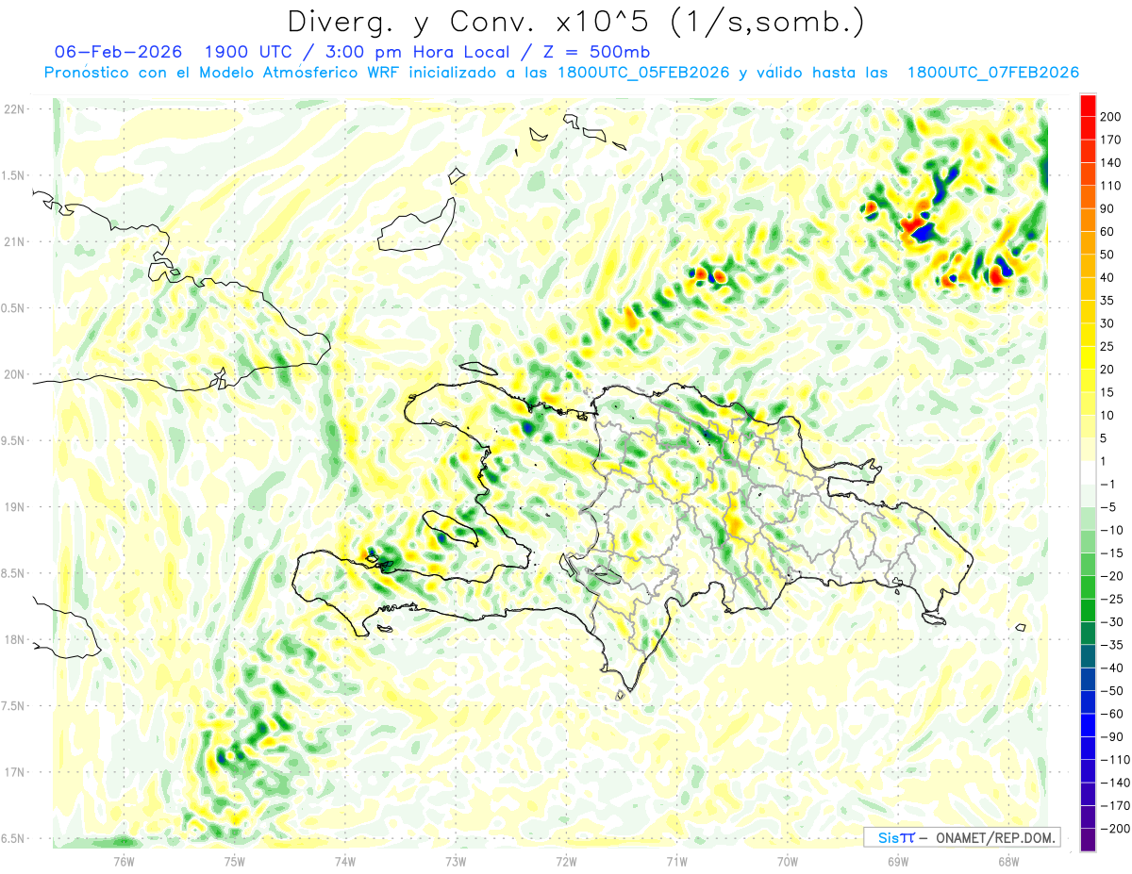The height and width of the screenshot is (874, 1132).
Task: Click the white color bar segment between 1 and -1
Action: click(x=1088, y=472)
